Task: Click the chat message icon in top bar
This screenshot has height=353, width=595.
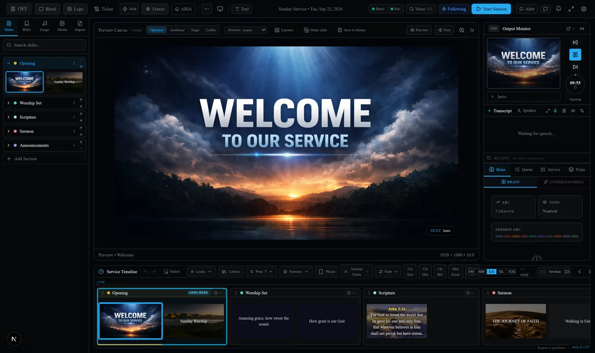Action: (x=546, y=9)
